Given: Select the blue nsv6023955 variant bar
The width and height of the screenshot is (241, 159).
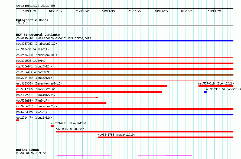Looking at the screenshot, I should click(x=125, y=115).
